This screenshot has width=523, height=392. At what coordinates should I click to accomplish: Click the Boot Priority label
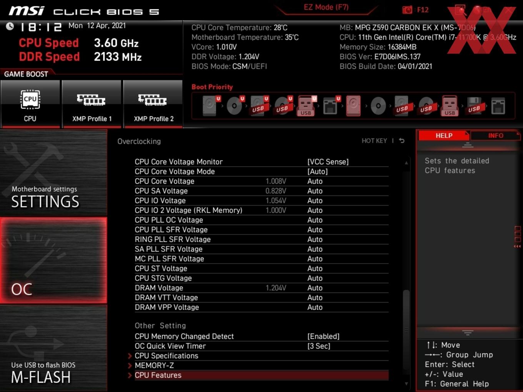click(212, 87)
